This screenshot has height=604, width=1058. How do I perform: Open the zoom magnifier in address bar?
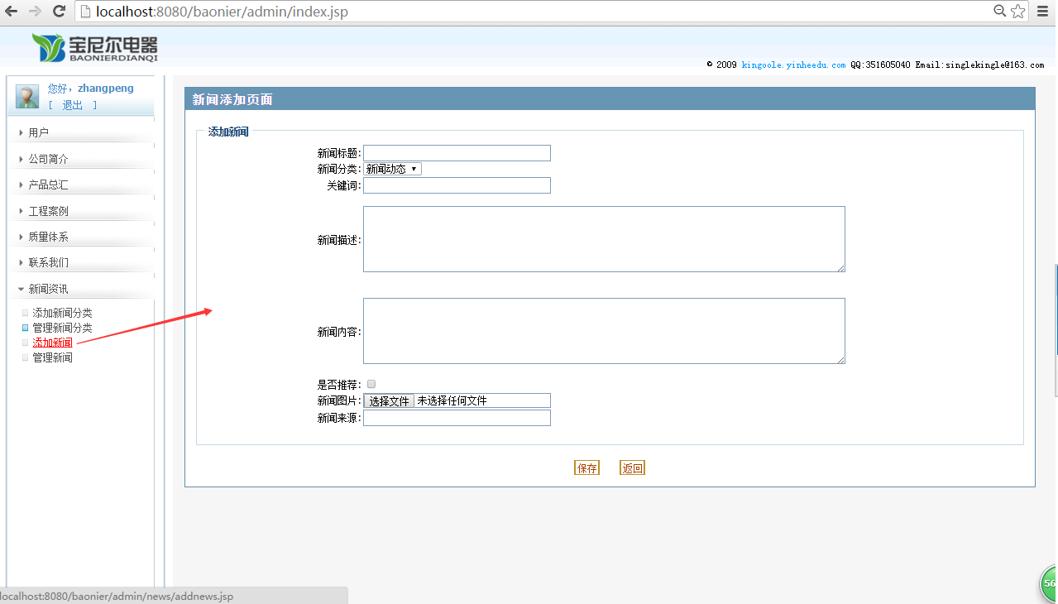coord(1000,12)
